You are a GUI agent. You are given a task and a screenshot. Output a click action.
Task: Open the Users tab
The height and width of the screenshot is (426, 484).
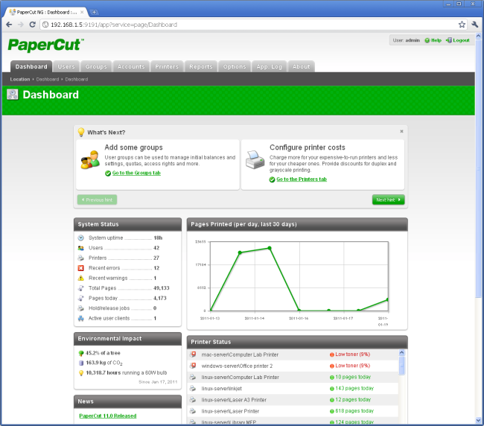[66, 67]
